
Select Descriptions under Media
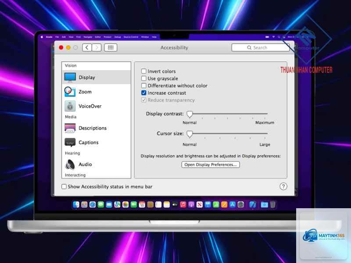pyautogui.click(x=96, y=128)
